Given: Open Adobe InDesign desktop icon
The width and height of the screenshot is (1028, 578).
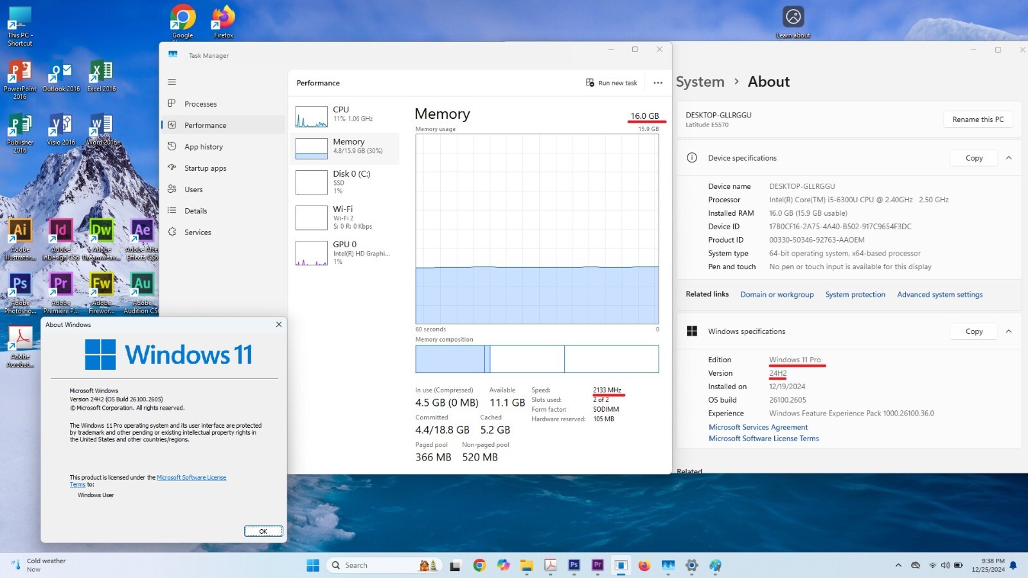Looking at the screenshot, I should (61, 240).
